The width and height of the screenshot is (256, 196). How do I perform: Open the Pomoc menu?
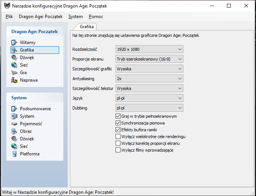click(96, 17)
